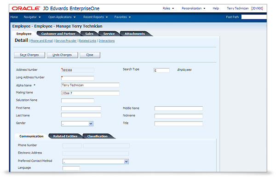The image size is (276, 184).
Task: Open the Service Provider link
Action: point(66,41)
